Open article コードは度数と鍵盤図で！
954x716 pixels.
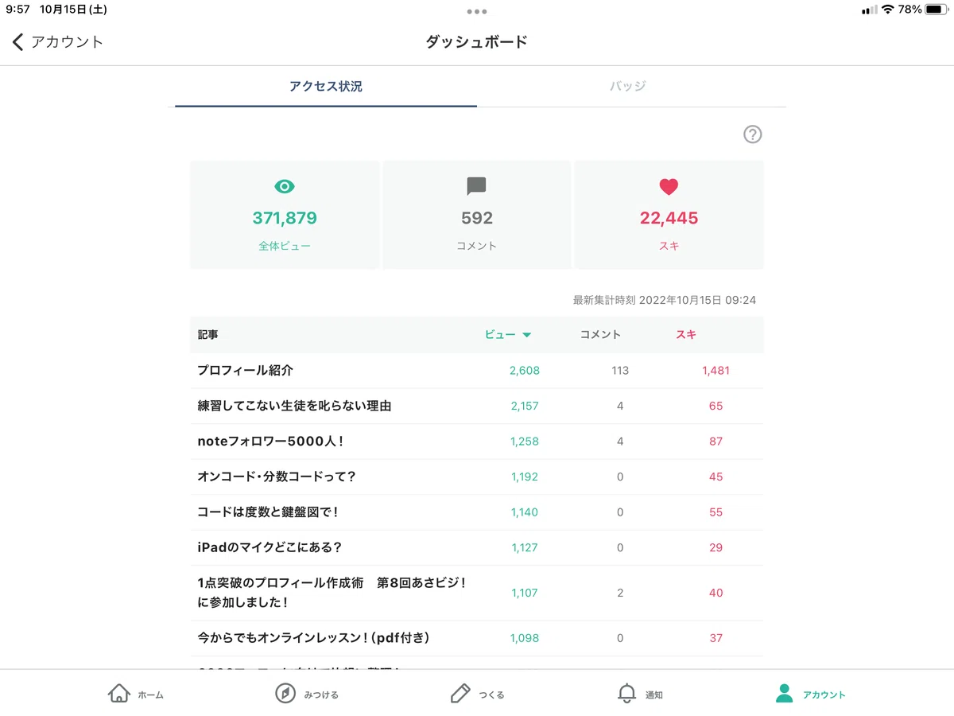tap(268, 512)
